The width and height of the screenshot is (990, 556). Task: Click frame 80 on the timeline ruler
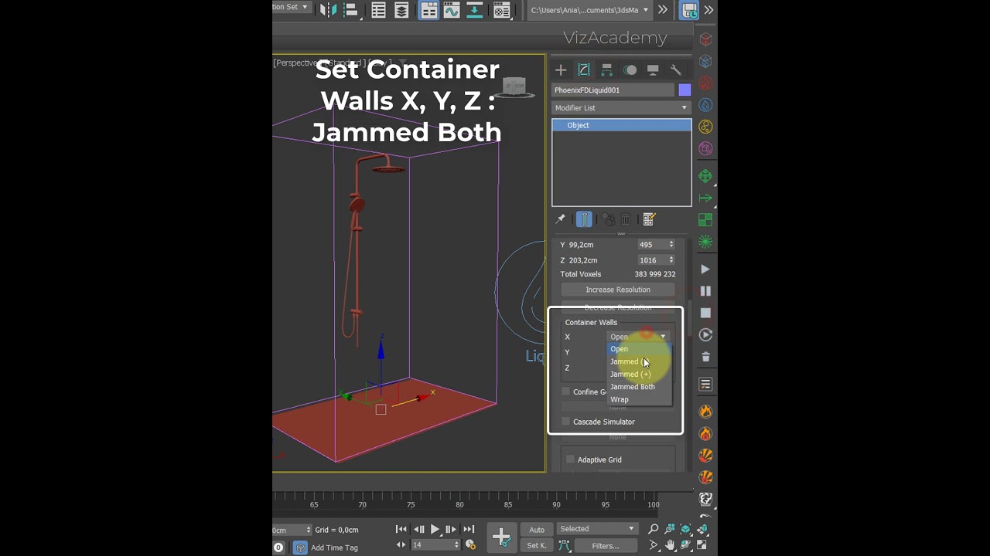click(459, 504)
